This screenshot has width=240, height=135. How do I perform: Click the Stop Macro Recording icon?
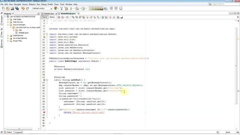(x=114, y=17)
